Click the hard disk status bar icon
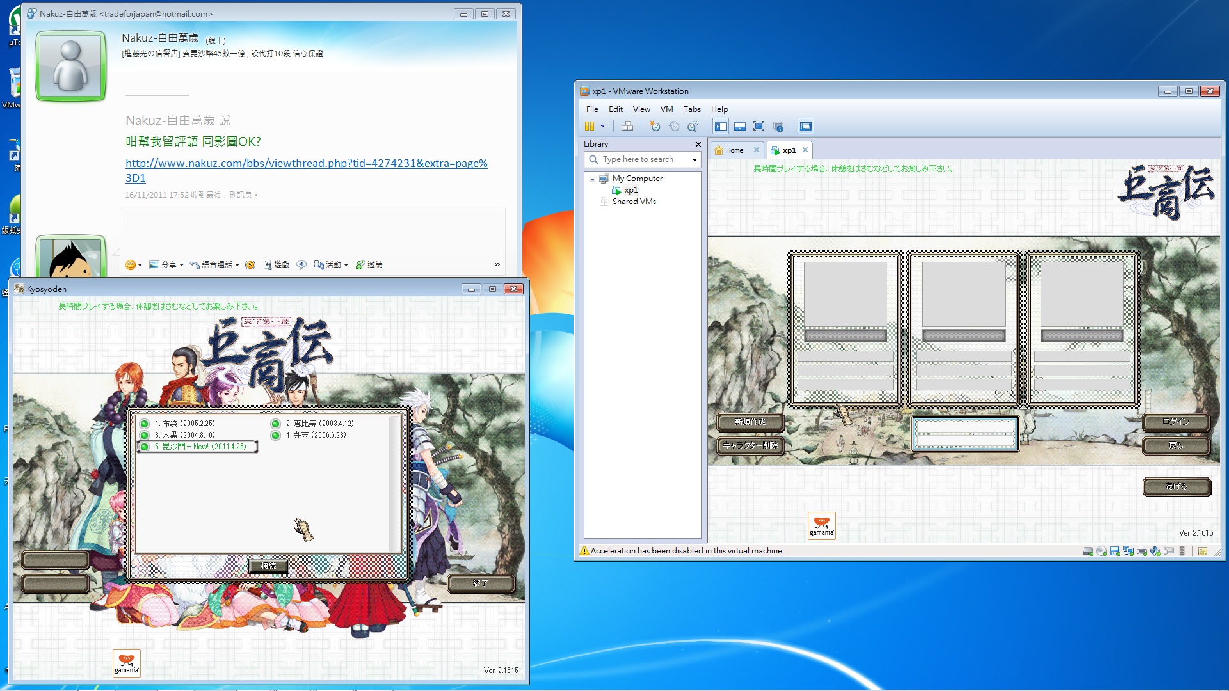This screenshot has width=1229, height=691. point(1088,551)
